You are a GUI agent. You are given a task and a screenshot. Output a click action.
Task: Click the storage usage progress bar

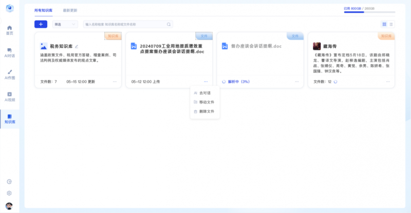(x=369, y=12)
